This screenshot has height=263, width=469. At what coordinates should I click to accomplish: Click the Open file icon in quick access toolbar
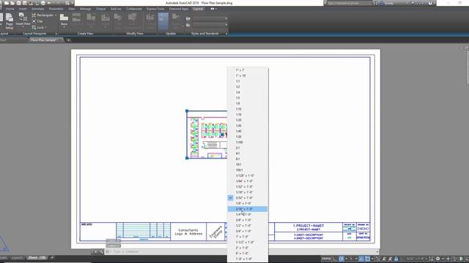(x=12, y=3)
